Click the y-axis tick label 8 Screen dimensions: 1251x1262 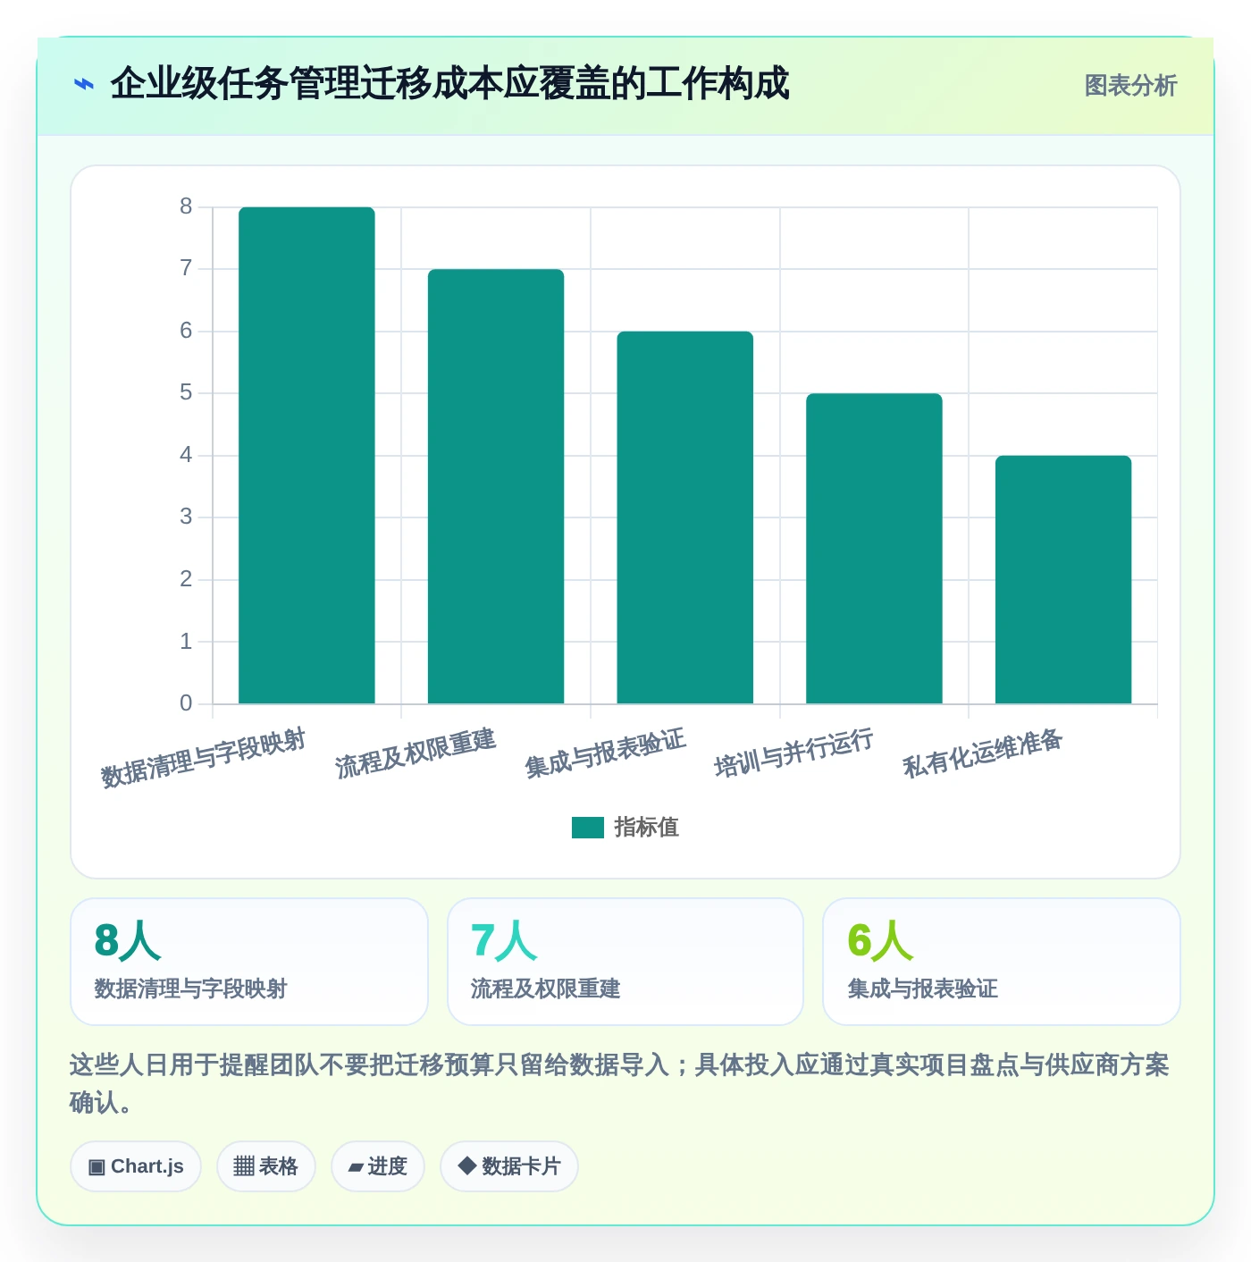(x=186, y=206)
